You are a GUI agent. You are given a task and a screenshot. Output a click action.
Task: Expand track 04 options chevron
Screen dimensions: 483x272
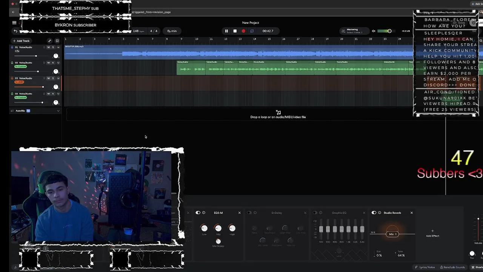pyautogui.click(x=58, y=94)
